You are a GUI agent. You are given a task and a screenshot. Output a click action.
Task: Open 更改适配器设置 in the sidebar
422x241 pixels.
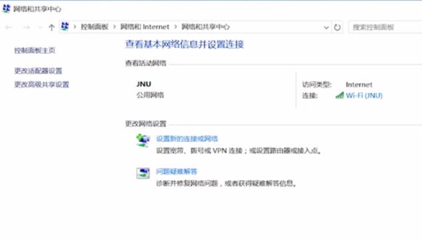pyautogui.click(x=38, y=71)
